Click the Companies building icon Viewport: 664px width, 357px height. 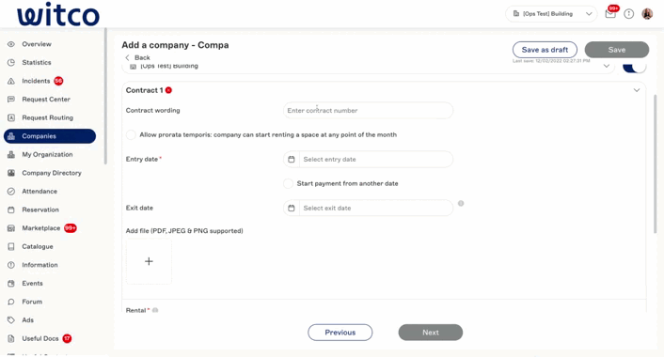11,136
